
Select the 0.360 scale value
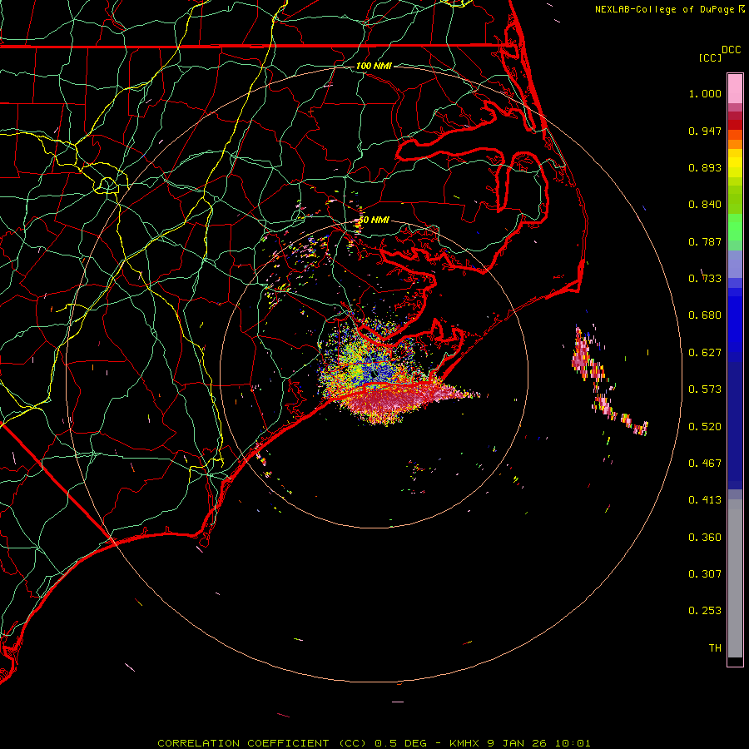tap(705, 538)
